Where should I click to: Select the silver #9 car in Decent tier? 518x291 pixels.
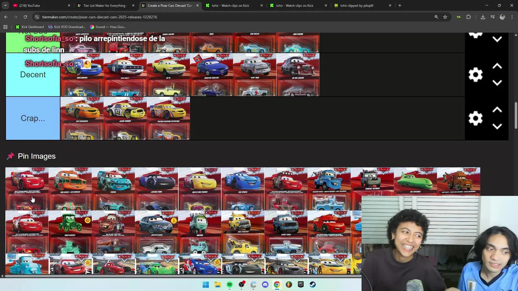point(255,75)
